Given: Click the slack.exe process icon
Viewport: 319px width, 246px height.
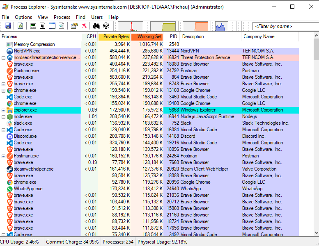Looking at the screenshot, I should pos(9,123).
